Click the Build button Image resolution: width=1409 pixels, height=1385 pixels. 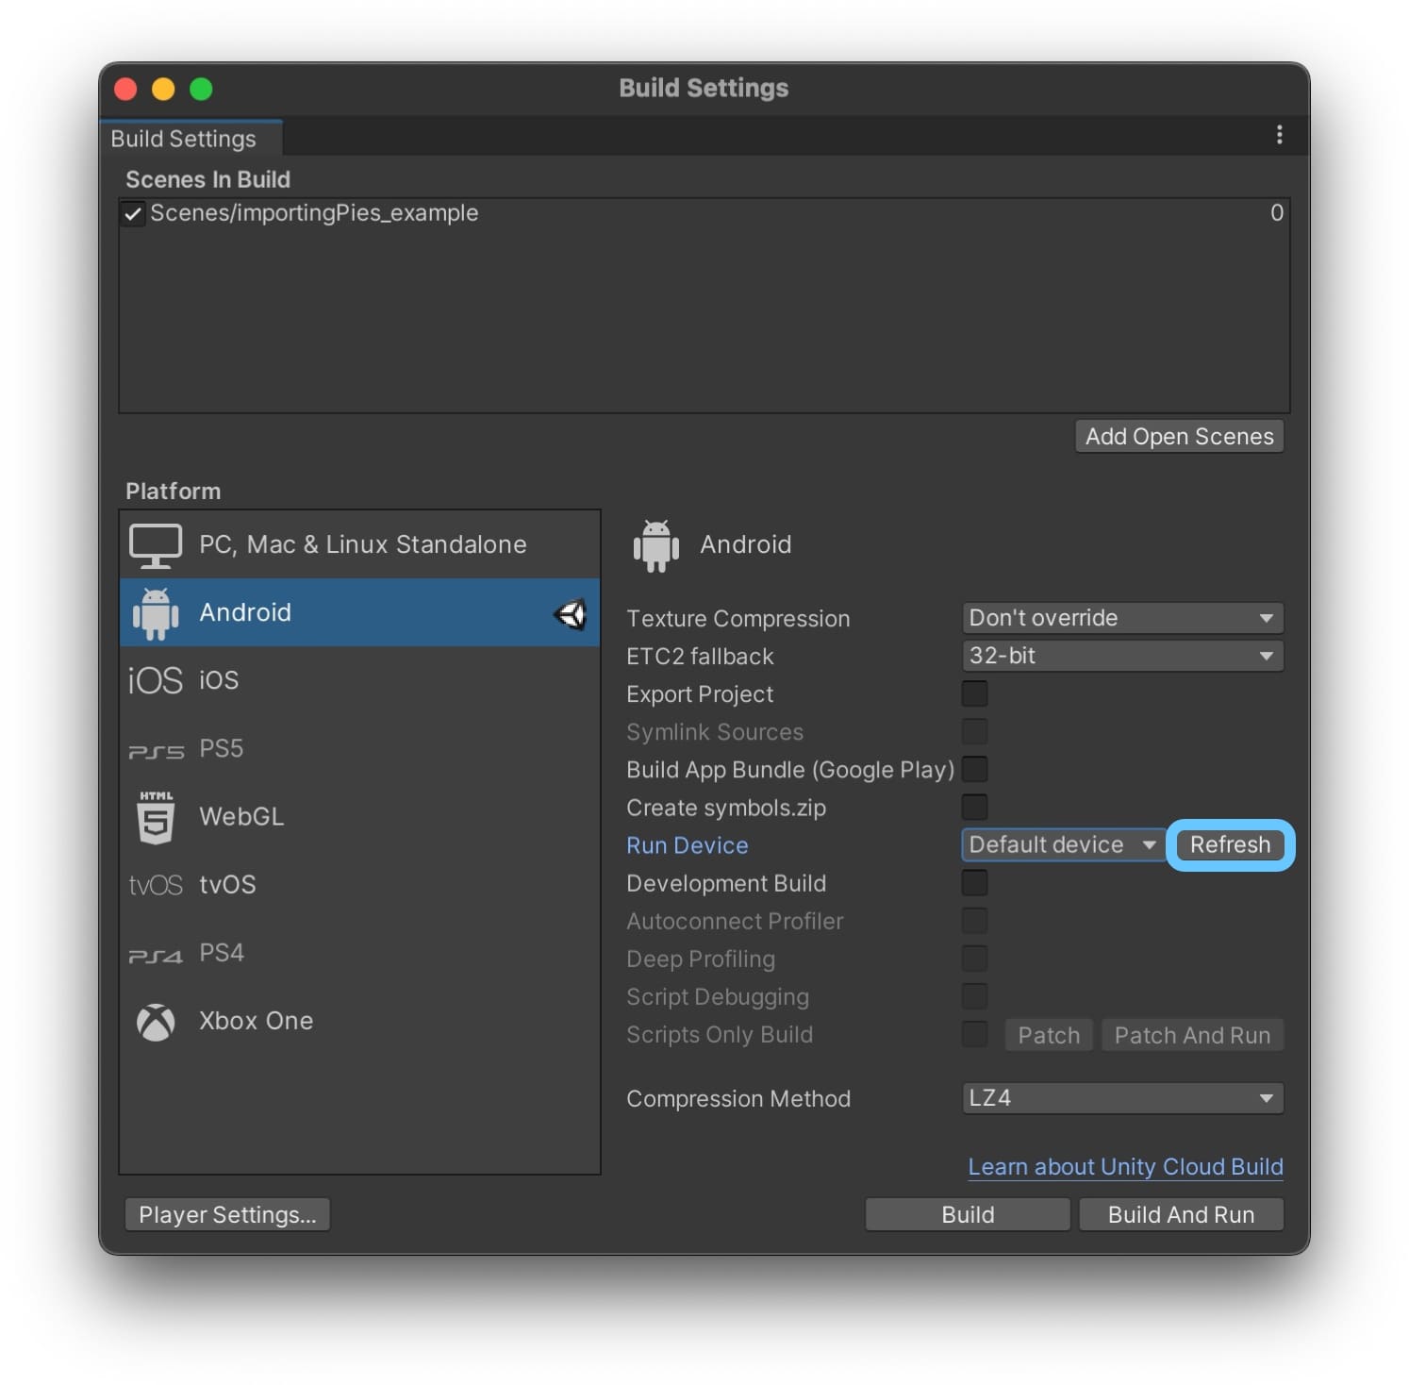coord(968,1215)
